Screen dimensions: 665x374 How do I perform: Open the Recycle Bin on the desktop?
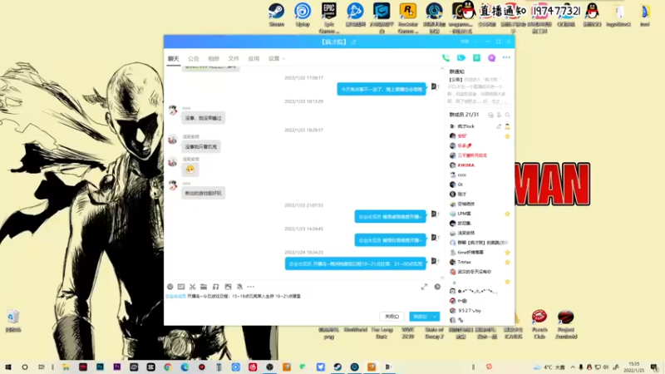coord(13,321)
